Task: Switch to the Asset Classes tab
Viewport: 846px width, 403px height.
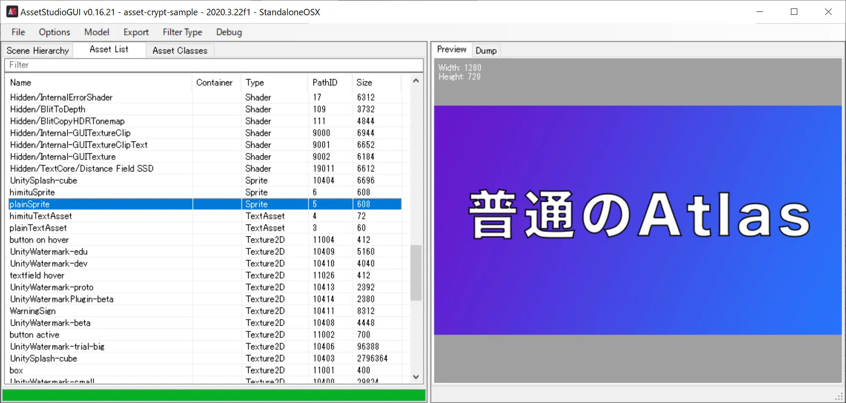Action: (x=180, y=50)
